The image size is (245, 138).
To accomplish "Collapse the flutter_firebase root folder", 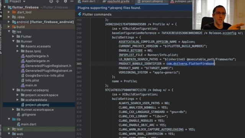I will pos(5,7).
